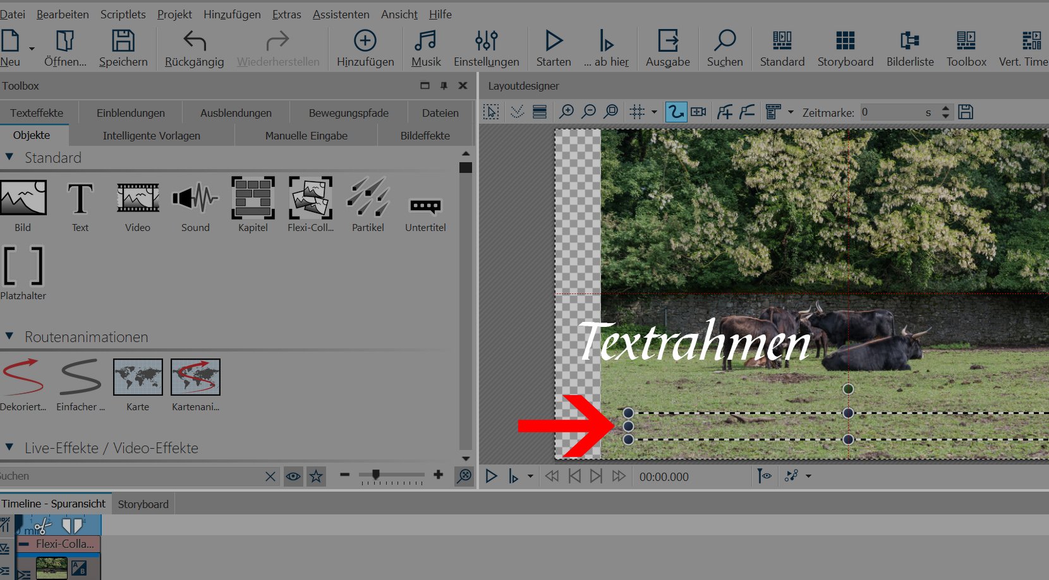Click the Toolbox icon size slider
1049x580 pixels.
[376, 475]
